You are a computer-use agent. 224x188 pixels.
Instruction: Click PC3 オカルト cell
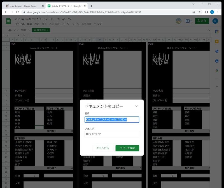pyautogui.click(x=190, y=150)
